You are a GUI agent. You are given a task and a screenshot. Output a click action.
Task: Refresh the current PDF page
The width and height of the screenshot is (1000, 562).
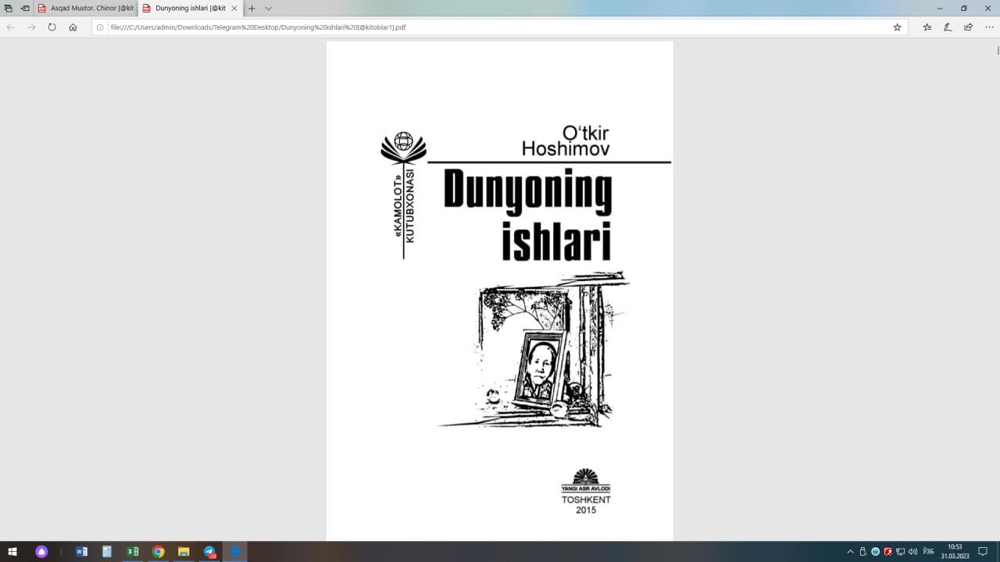coord(51,26)
